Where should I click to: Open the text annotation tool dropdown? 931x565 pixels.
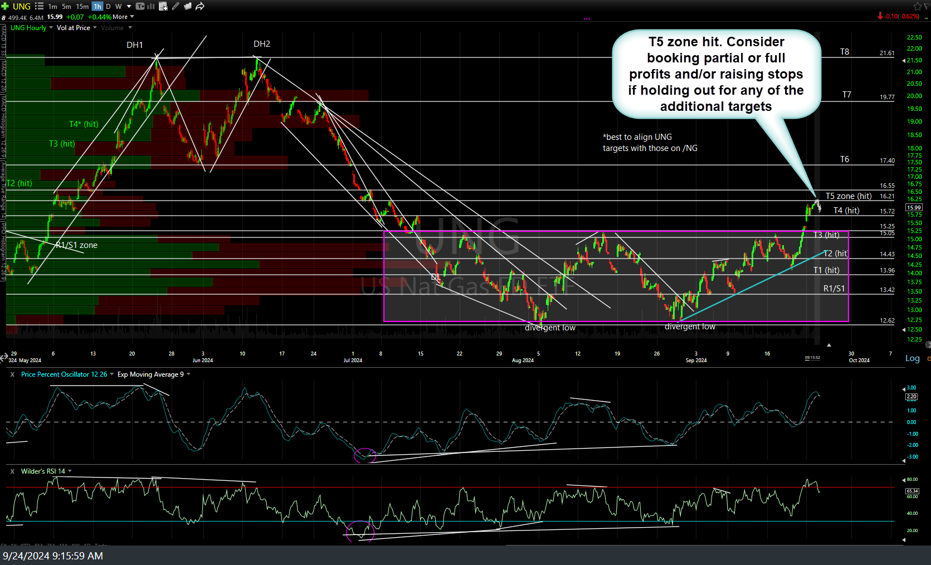point(140,6)
